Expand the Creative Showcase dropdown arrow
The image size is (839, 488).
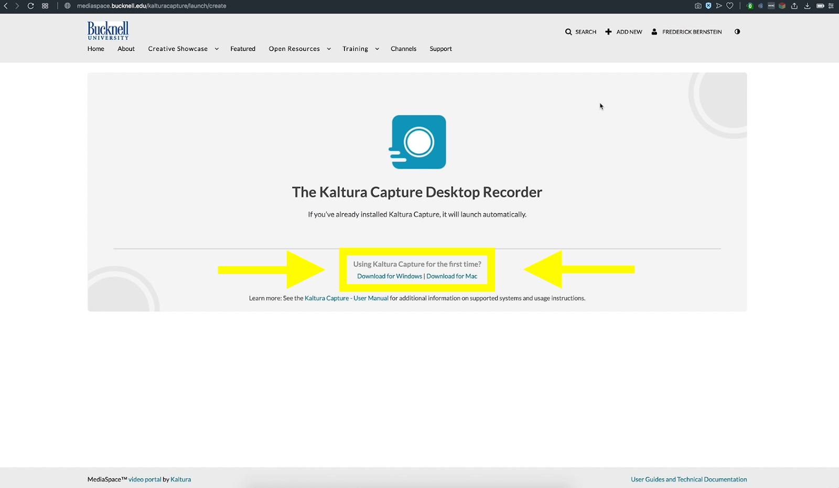217,49
